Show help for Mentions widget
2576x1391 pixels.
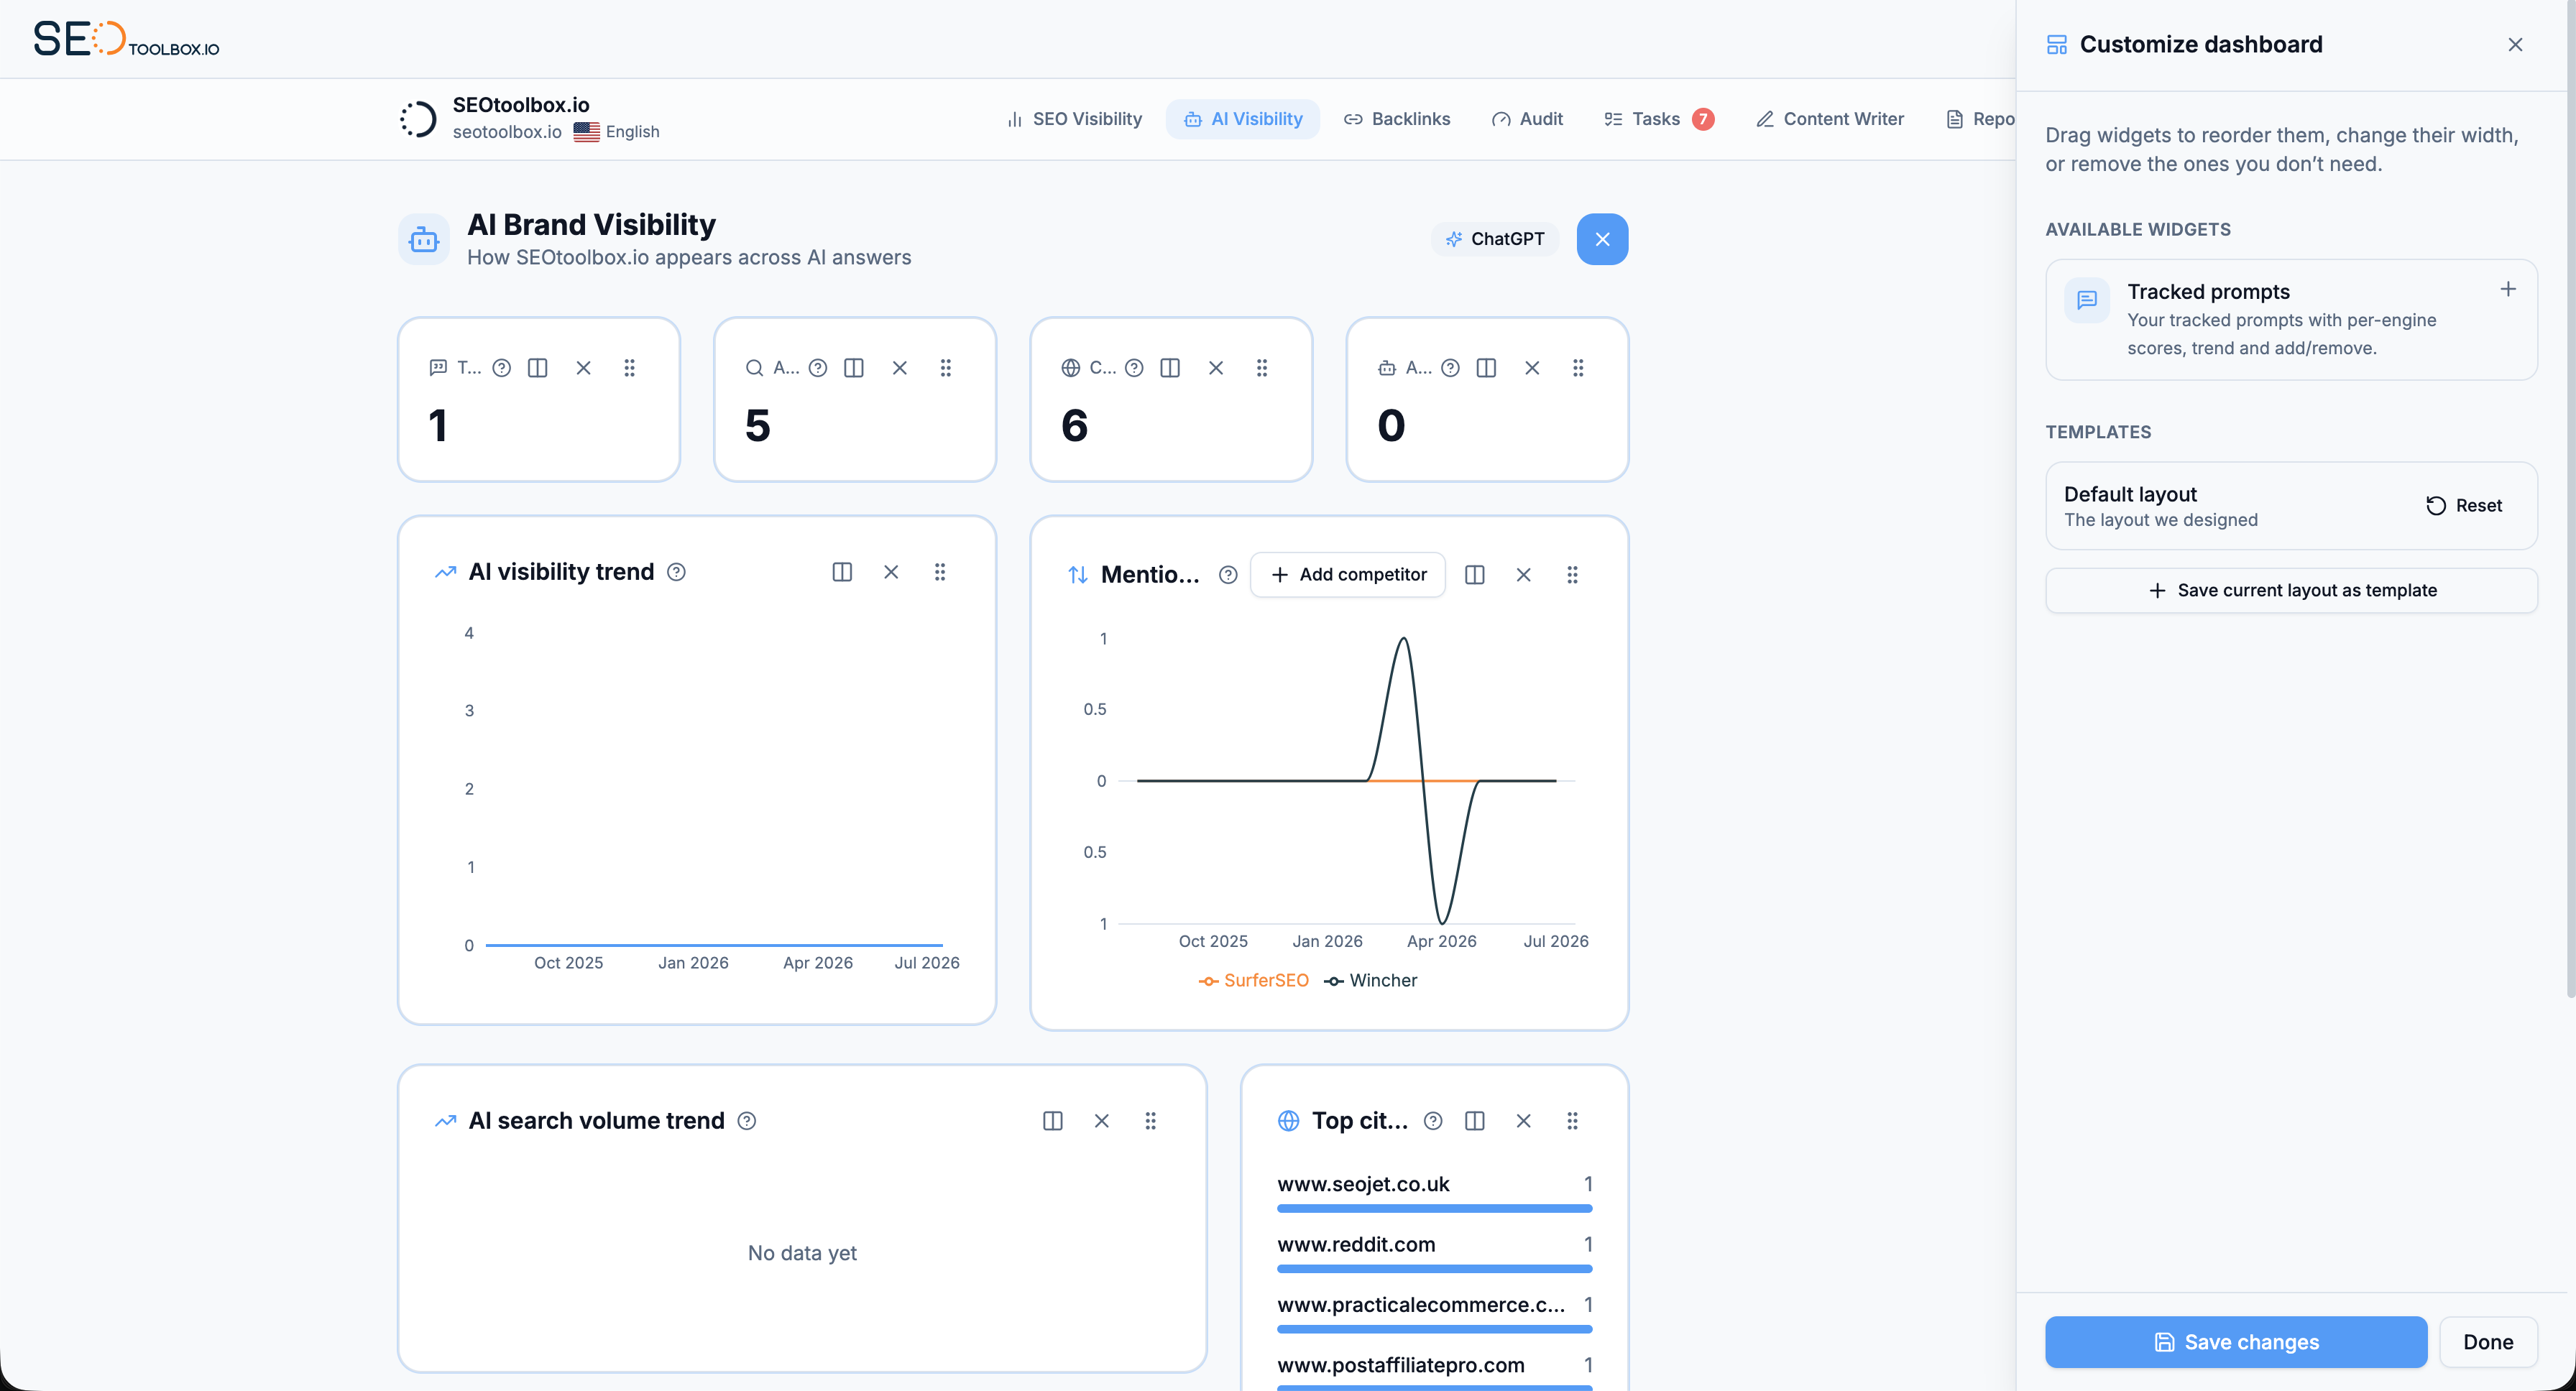[1229, 575]
